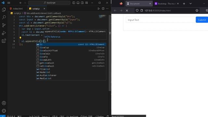The image size is (208, 117).
Task: Change Spaces: 2 indentation setting
Action: coord(45,116)
